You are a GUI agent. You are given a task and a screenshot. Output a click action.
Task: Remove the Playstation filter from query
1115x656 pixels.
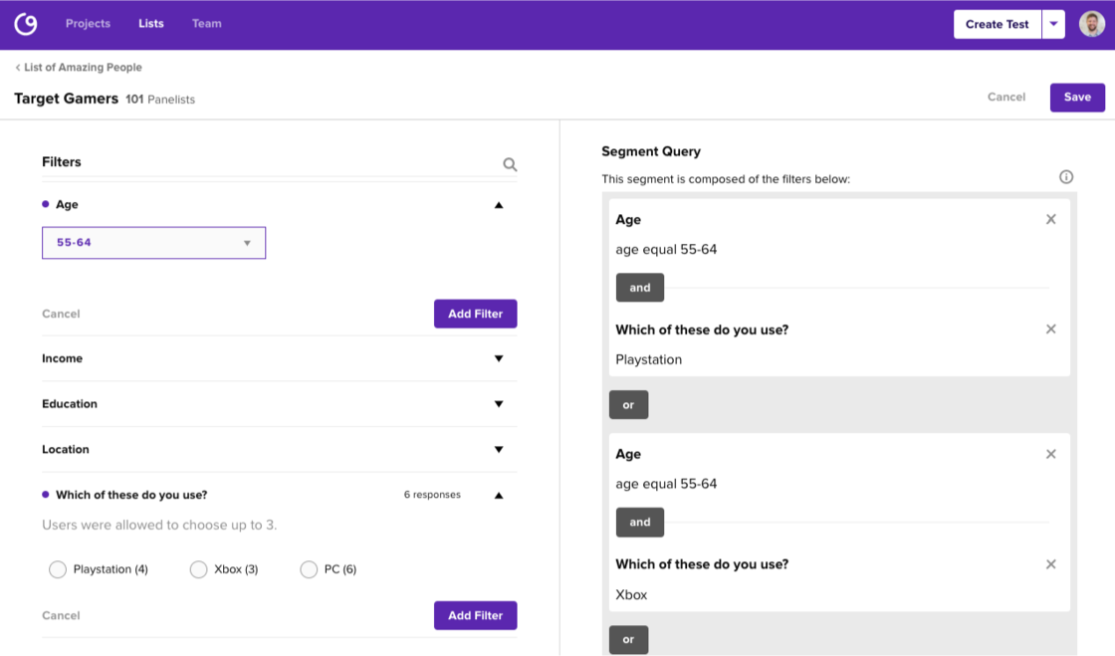[x=1050, y=329]
